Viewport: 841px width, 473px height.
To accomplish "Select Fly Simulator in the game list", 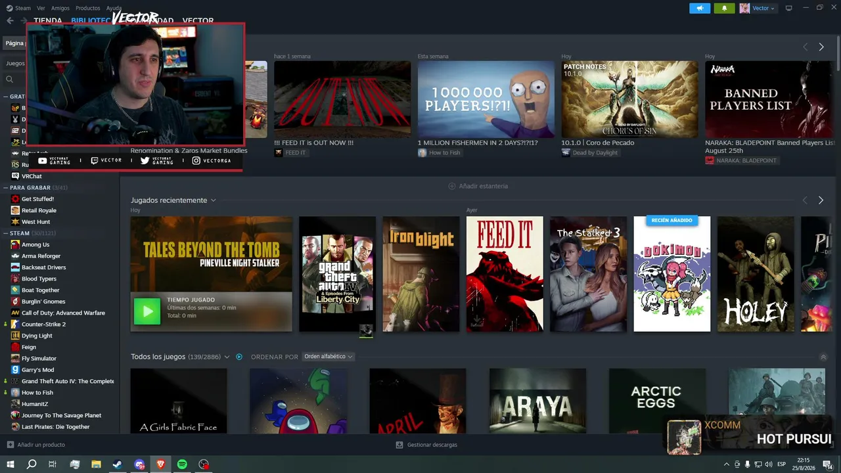I will 39,359.
